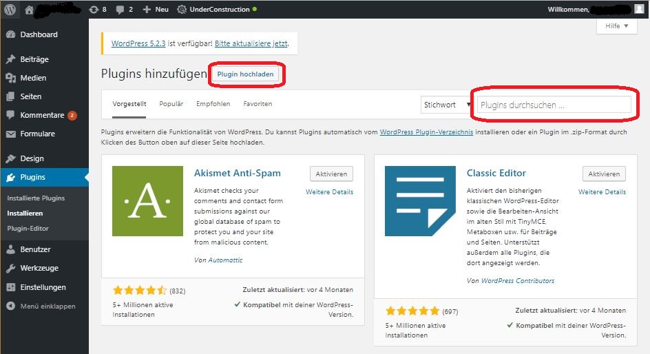The height and width of the screenshot is (354, 650).
Task: Click the plus Neu button in admin bar
Action: point(156,9)
